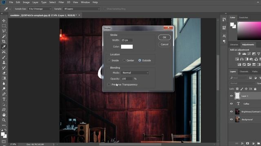The image size is (261, 146).
Task: Add a Black & White adjustment
Action: coord(246,59)
